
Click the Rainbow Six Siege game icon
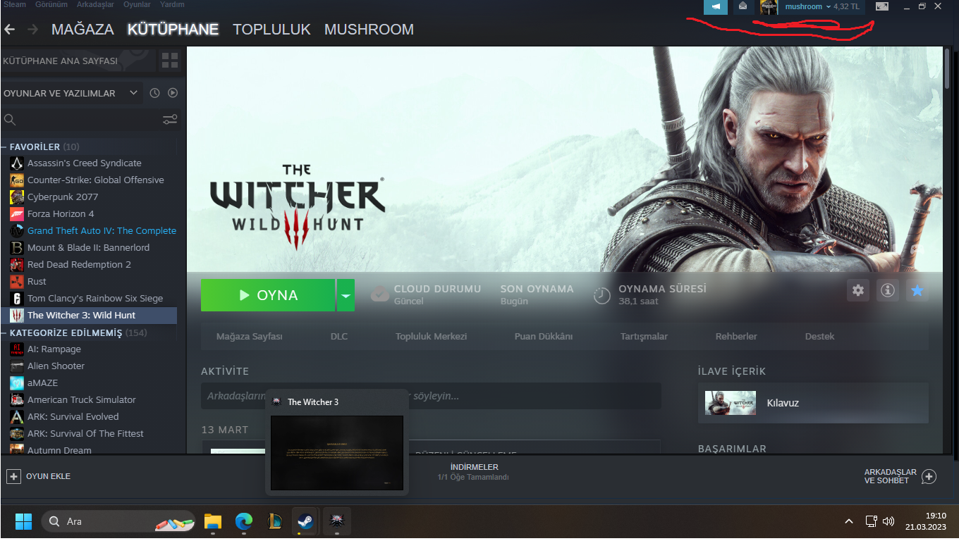pyautogui.click(x=17, y=298)
